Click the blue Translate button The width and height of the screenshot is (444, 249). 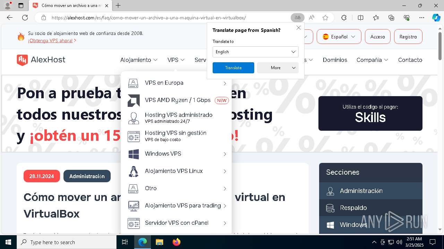[233, 68]
